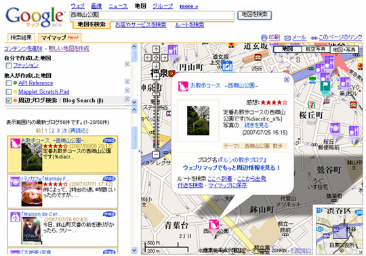Open the 続きを見る link

coord(256,125)
